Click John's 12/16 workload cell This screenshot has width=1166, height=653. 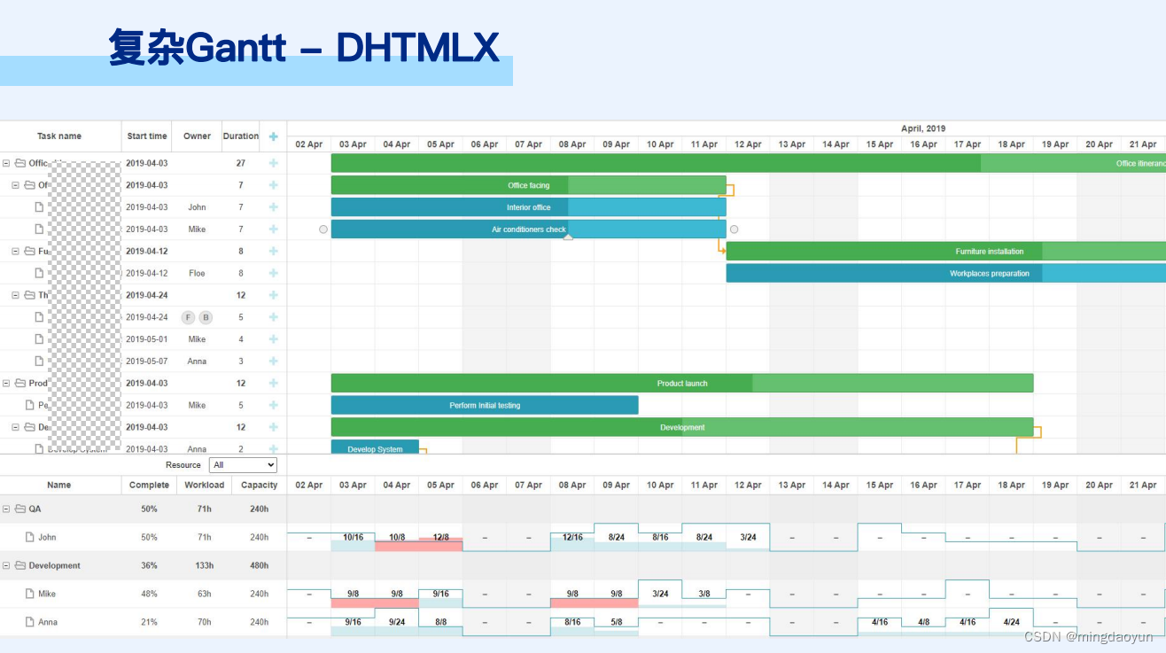(572, 537)
